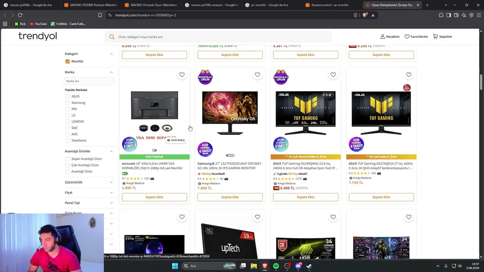Viewport: 484px width, 272px height.
Task: Uncheck the Monitör category filter
Action: pos(67,61)
